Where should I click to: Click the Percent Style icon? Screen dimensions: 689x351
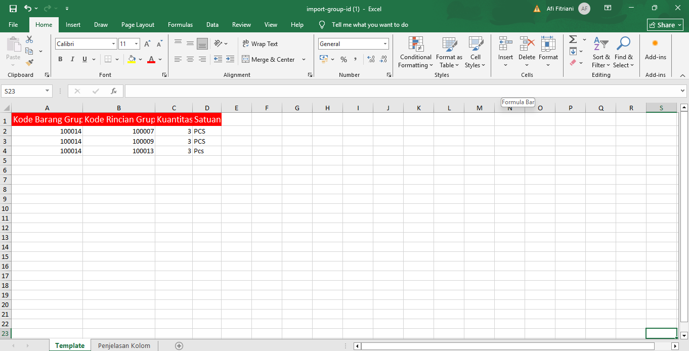coord(343,60)
